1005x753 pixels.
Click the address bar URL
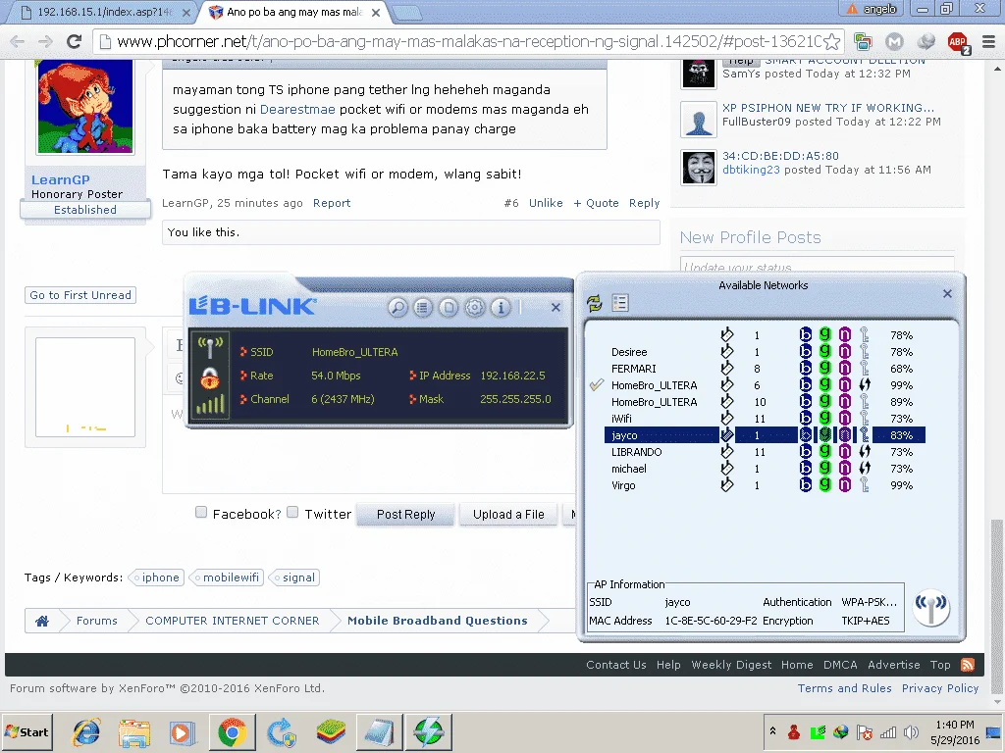468,42
